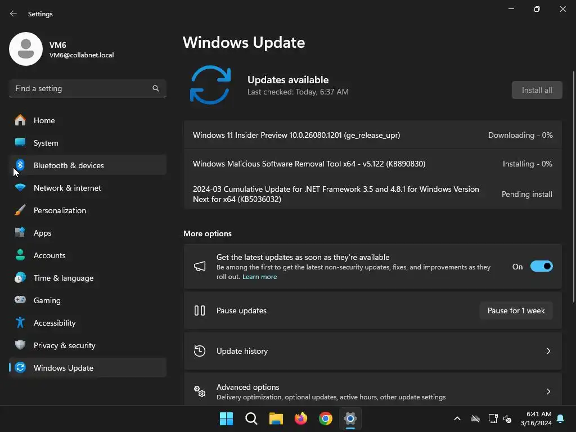Open the Windows Start button on taskbar
This screenshot has width=576, height=432.
point(226,418)
